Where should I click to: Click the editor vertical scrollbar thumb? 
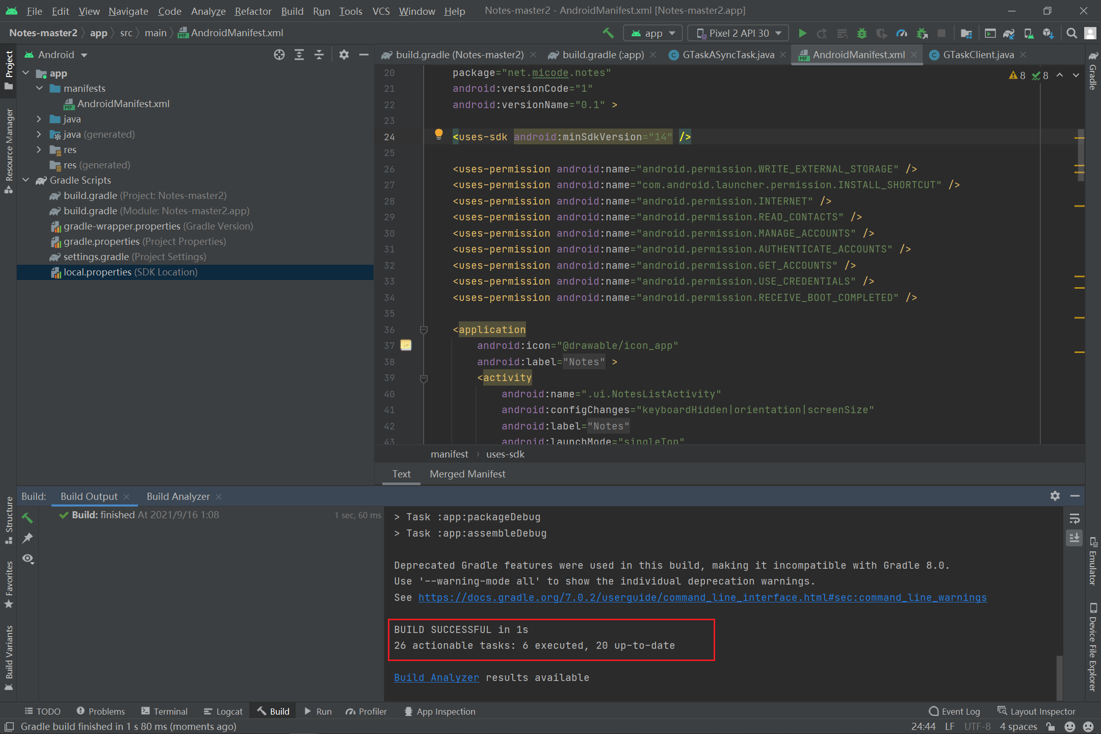pyautogui.click(x=1081, y=156)
